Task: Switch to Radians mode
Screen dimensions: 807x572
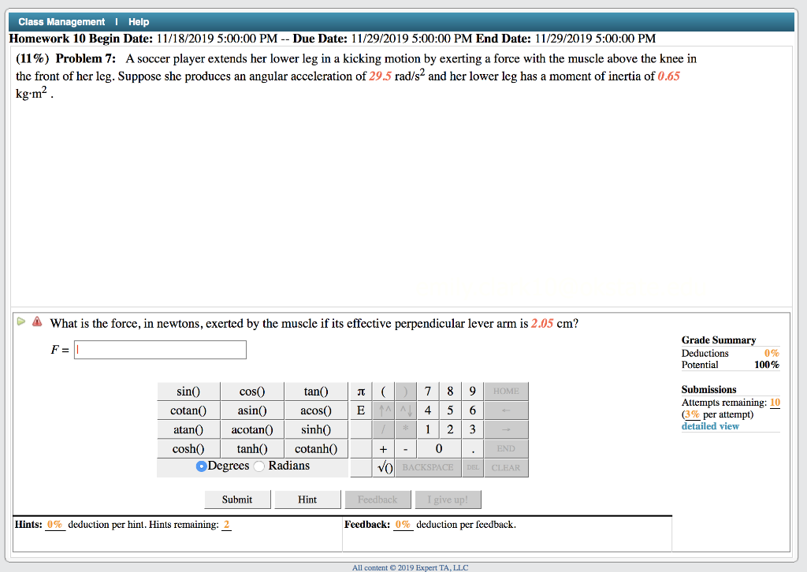Action: [258, 466]
